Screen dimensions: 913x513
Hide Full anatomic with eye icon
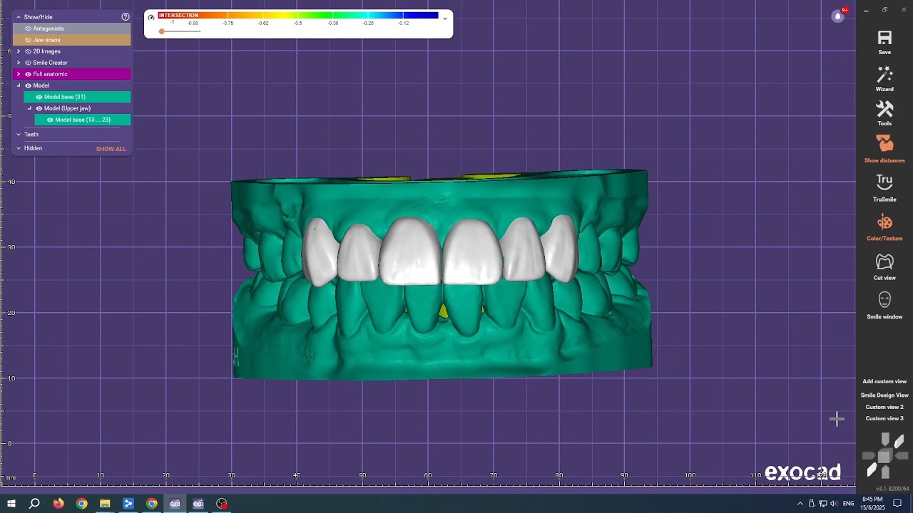pyautogui.click(x=29, y=74)
